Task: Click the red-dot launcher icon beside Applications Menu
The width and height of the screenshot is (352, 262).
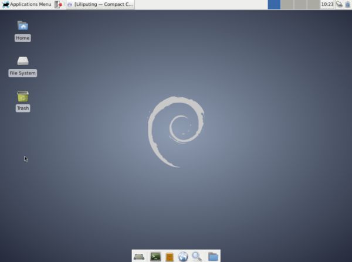Action: [x=58, y=4]
